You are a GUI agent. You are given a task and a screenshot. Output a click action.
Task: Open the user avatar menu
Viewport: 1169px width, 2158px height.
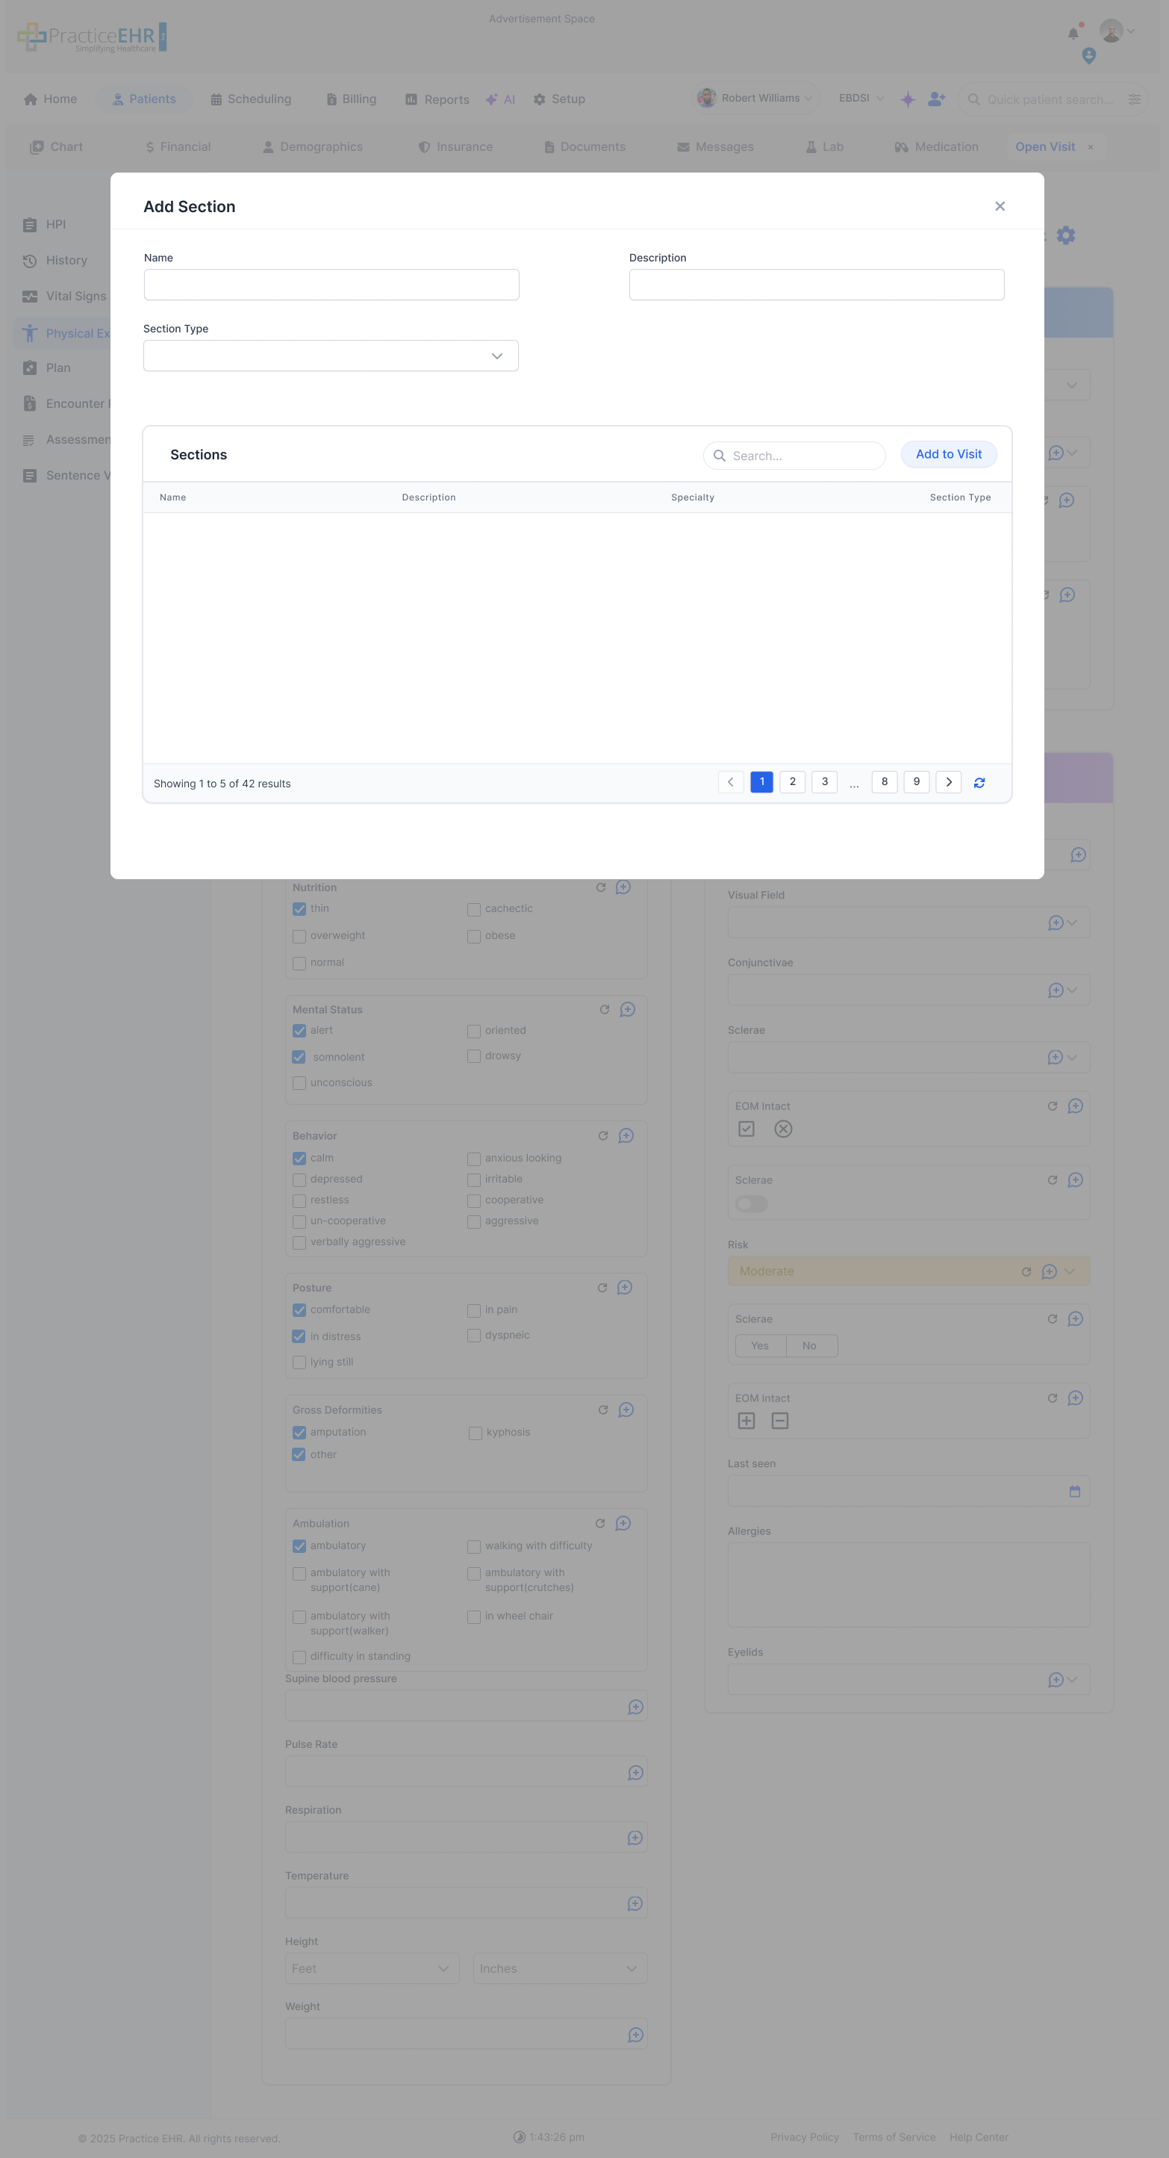click(x=1116, y=31)
